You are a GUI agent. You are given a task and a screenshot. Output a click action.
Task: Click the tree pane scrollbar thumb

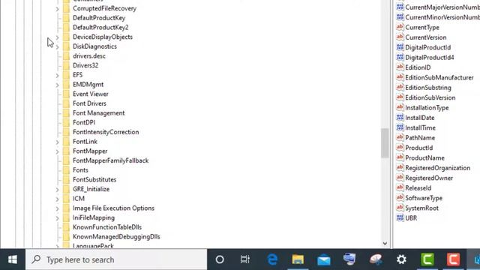[385, 143]
